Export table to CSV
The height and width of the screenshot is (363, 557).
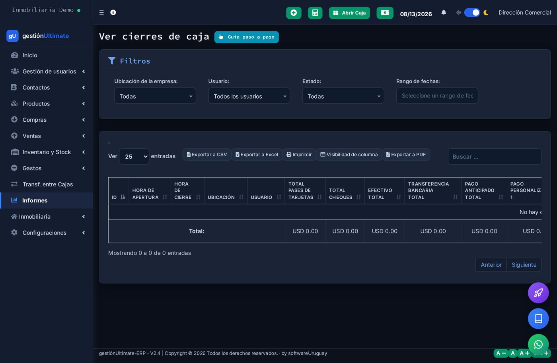coord(207,154)
